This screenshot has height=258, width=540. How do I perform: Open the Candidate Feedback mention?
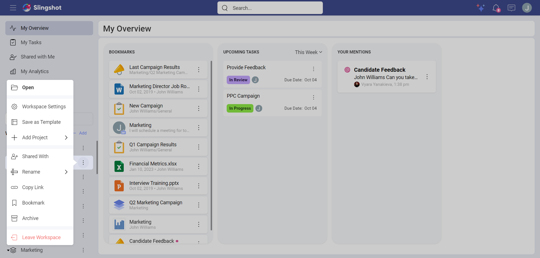click(387, 77)
